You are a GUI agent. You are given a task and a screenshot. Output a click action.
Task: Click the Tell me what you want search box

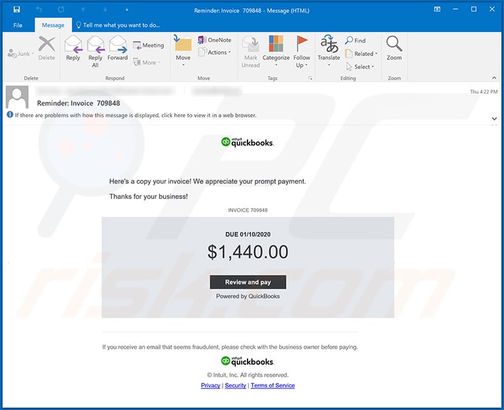coord(118,25)
